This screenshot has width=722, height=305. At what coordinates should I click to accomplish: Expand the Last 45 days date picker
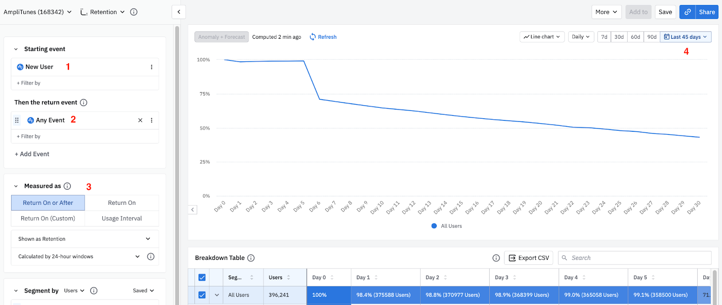coord(685,37)
